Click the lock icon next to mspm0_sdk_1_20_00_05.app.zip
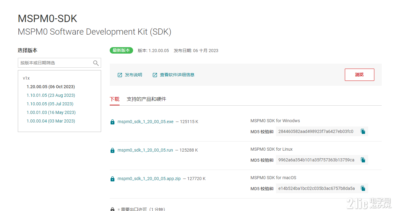Image resolution: width=394 pixels, height=211 pixels. [x=112, y=179]
